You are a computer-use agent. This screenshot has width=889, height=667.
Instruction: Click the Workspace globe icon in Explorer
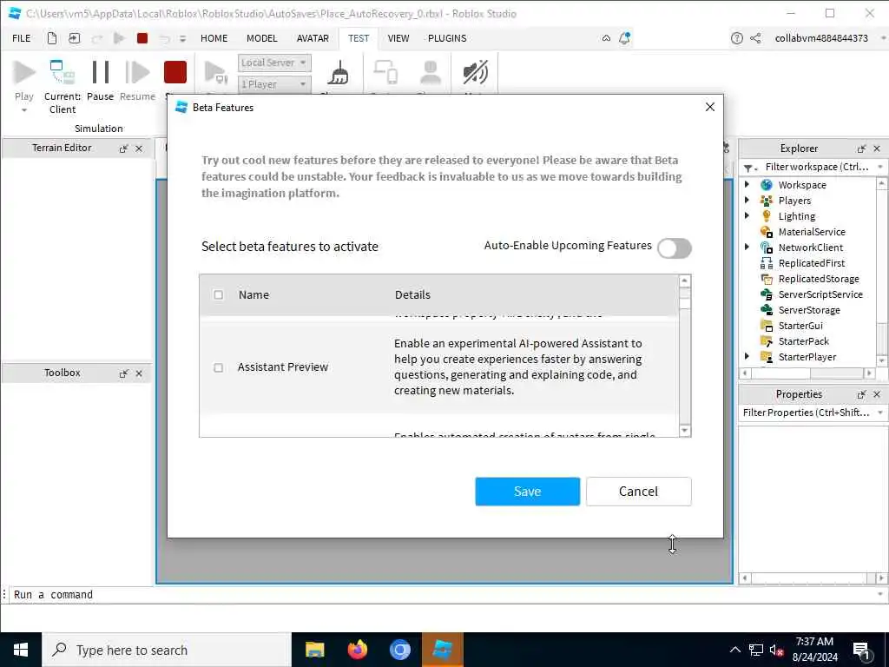(767, 185)
